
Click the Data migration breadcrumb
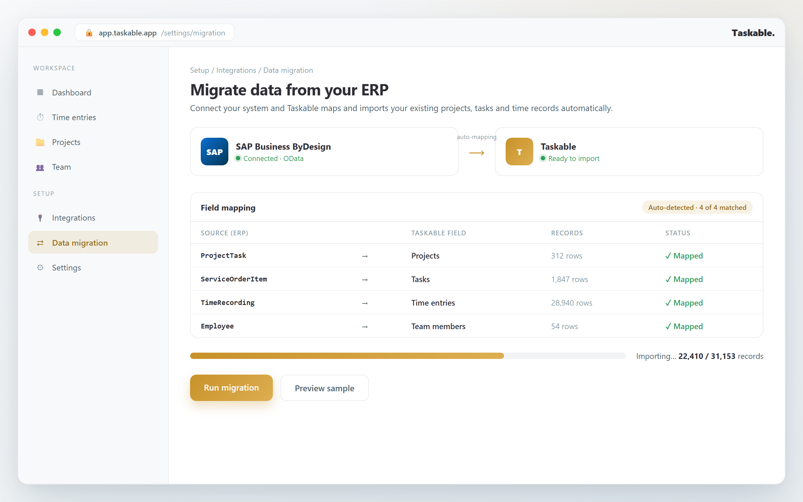point(288,70)
